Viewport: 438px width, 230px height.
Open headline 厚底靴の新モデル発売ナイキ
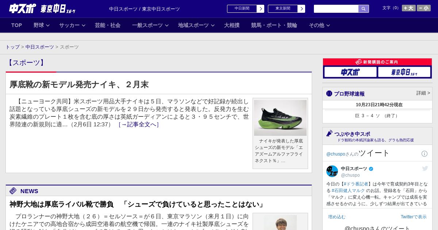[79, 85]
